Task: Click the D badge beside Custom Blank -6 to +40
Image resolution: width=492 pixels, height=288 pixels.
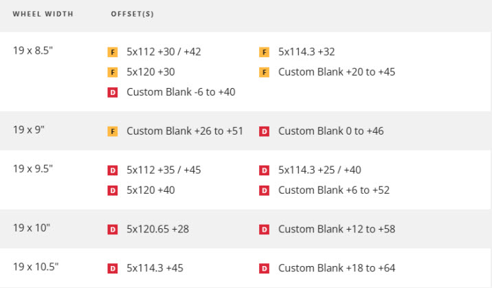Action: coord(112,93)
